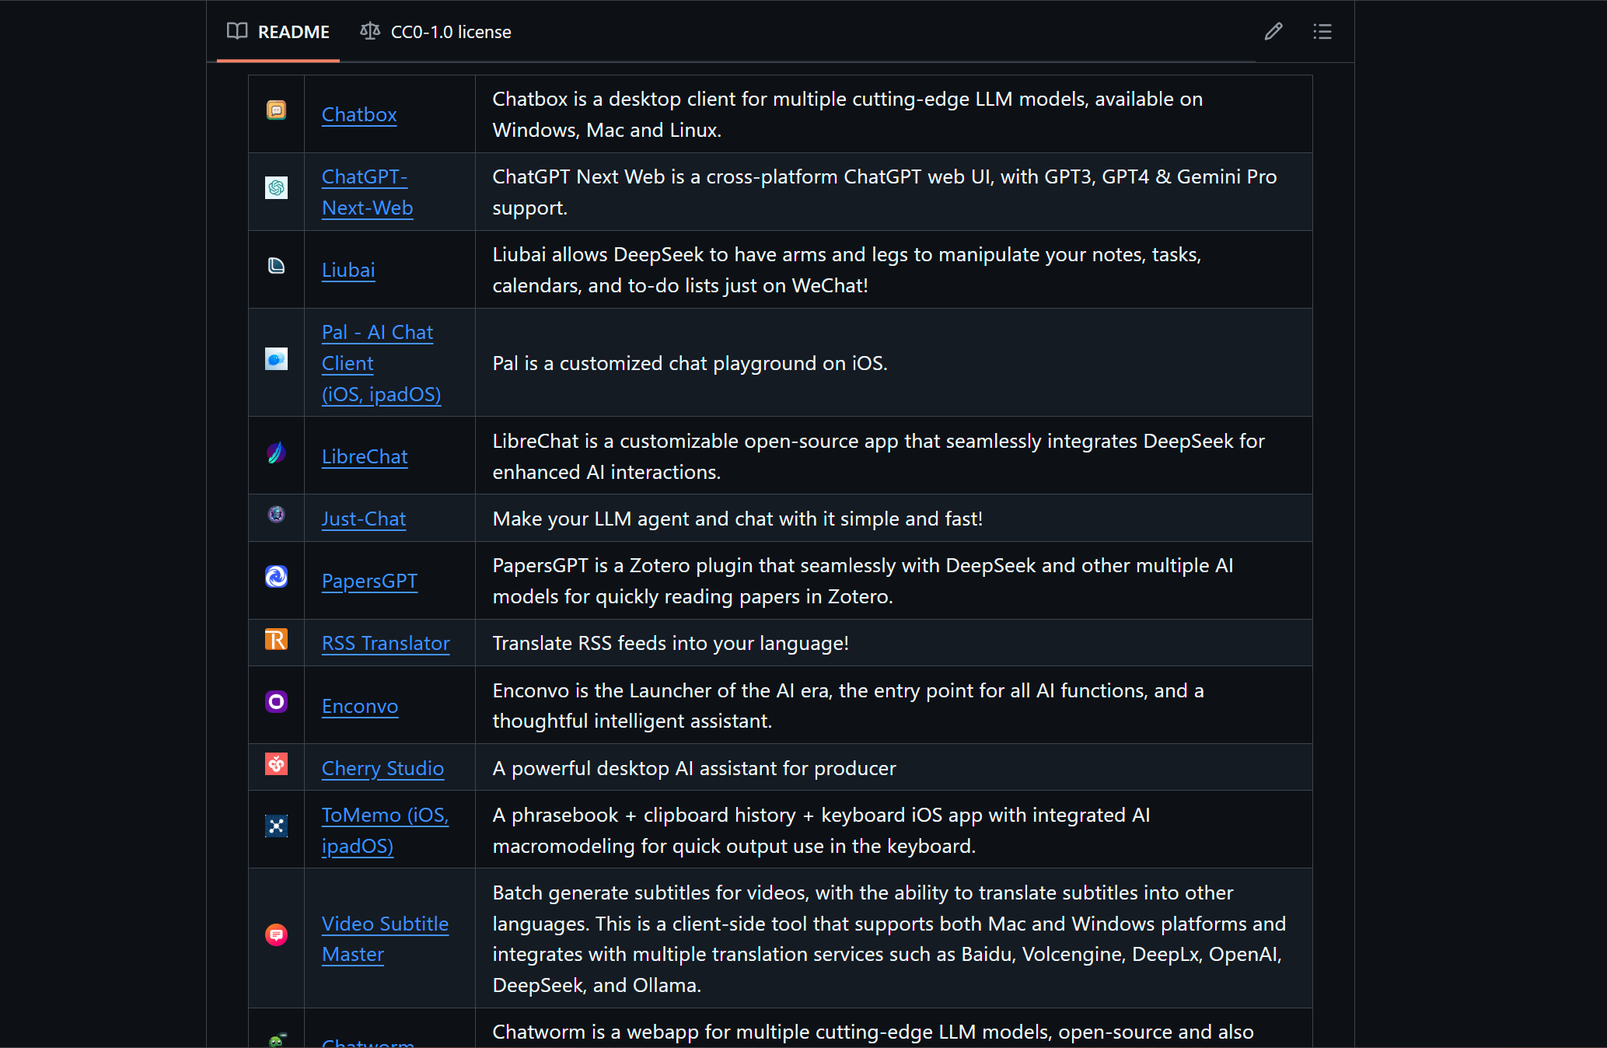Click the Liubai WeChat description text
The width and height of the screenshot is (1607, 1048).
tap(847, 270)
